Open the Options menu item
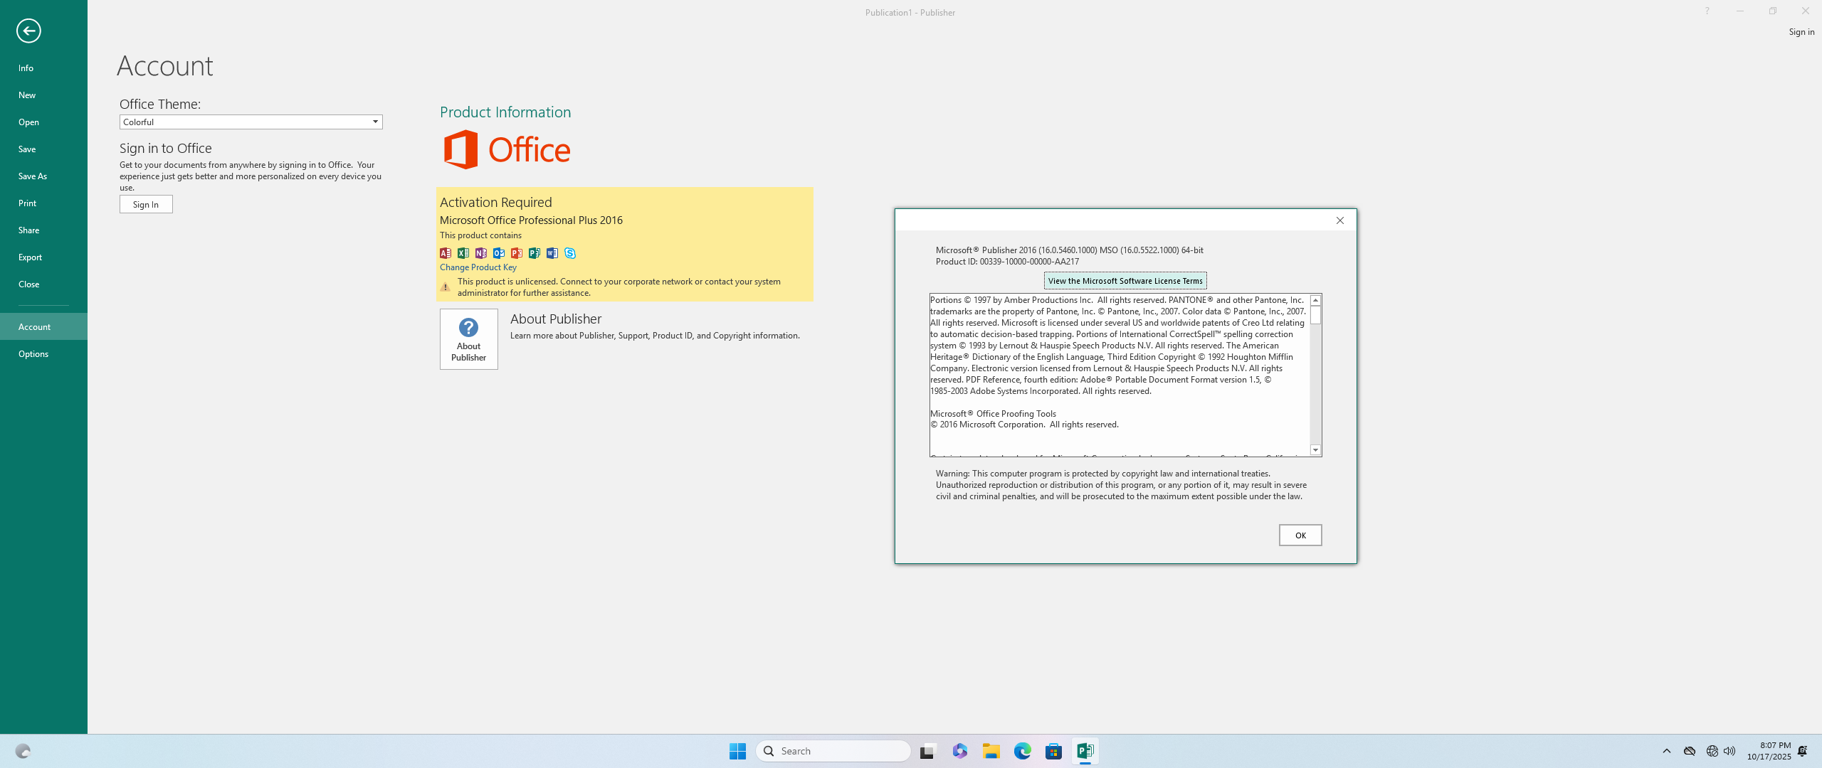This screenshot has width=1822, height=768. [x=33, y=354]
